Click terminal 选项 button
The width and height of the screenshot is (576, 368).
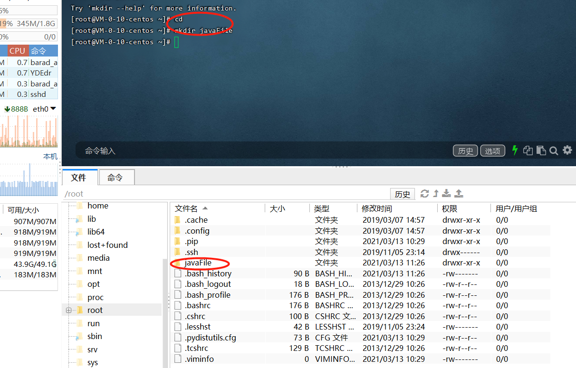coord(492,151)
